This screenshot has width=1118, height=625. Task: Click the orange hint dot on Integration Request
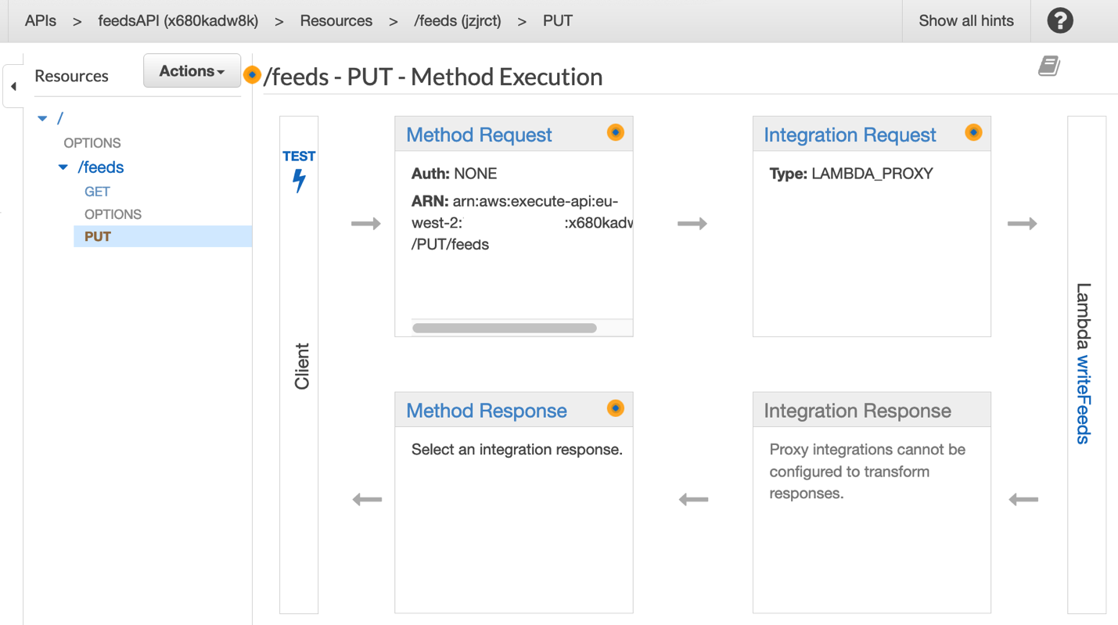tap(973, 133)
